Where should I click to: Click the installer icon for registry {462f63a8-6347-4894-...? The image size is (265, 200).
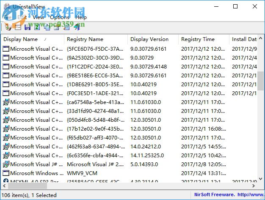(x=6, y=146)
